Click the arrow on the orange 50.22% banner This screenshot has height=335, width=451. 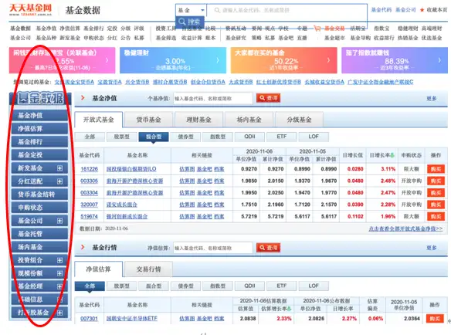click(328, 60)
